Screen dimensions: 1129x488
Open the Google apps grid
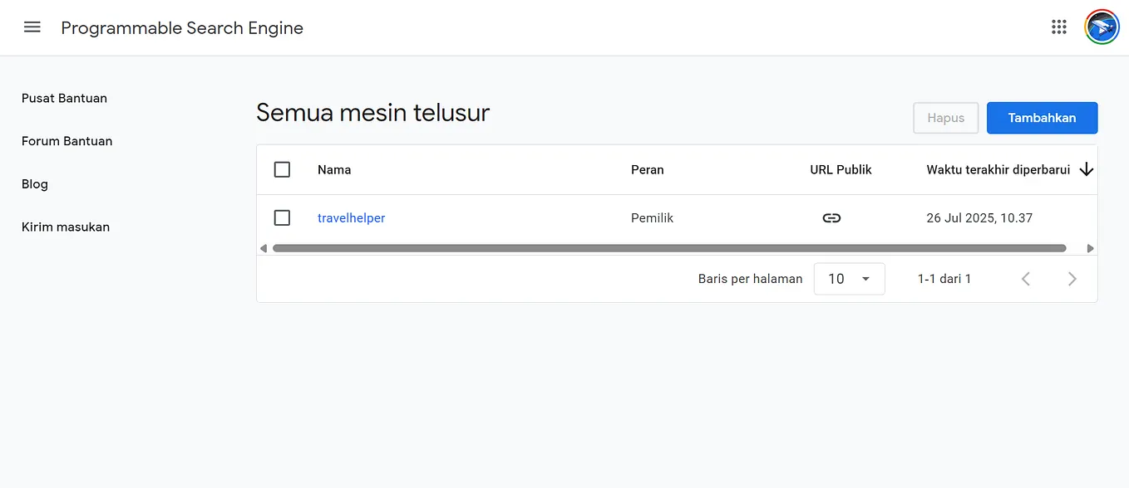click(1058, 27)
